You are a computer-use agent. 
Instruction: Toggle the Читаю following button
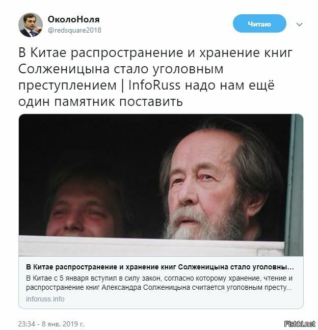tap(259, 23)
